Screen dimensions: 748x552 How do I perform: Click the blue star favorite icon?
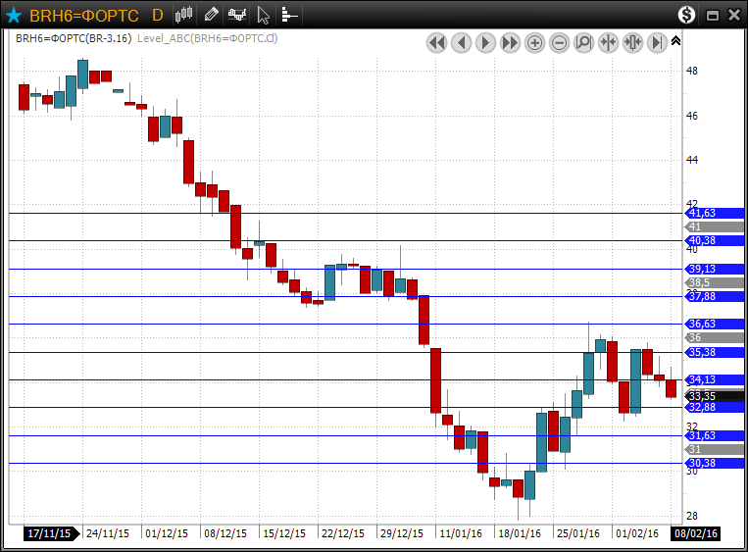tap(14, 15)
